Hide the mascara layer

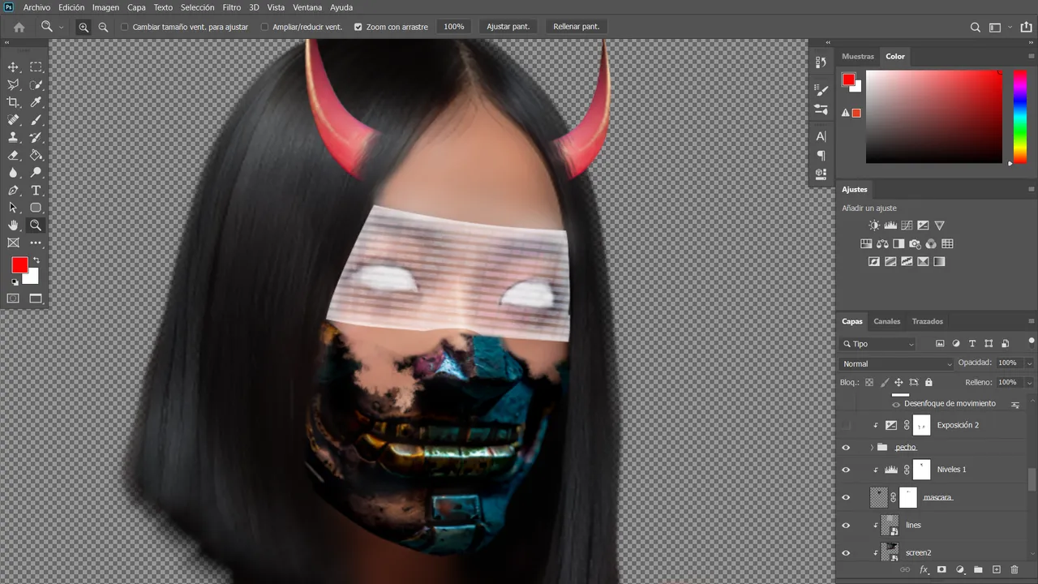pyautogui.click(x=846, y=497)
